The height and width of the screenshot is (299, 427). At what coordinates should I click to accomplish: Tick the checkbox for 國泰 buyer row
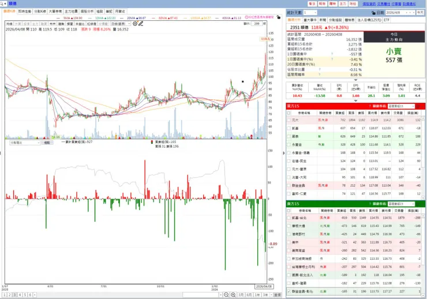coord(289,136)
